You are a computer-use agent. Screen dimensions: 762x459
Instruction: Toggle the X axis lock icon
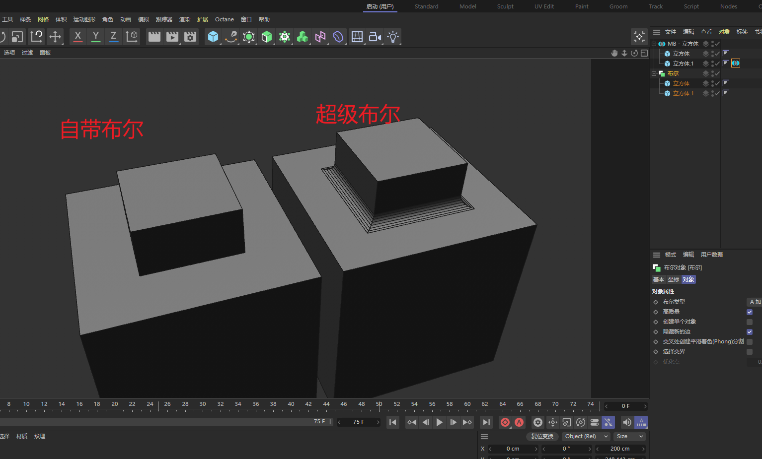pos(78,37)
